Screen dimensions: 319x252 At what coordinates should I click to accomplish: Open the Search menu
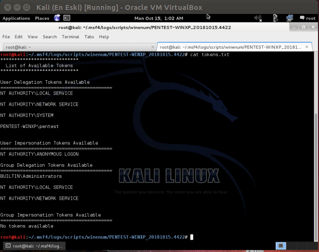point(50,37)
